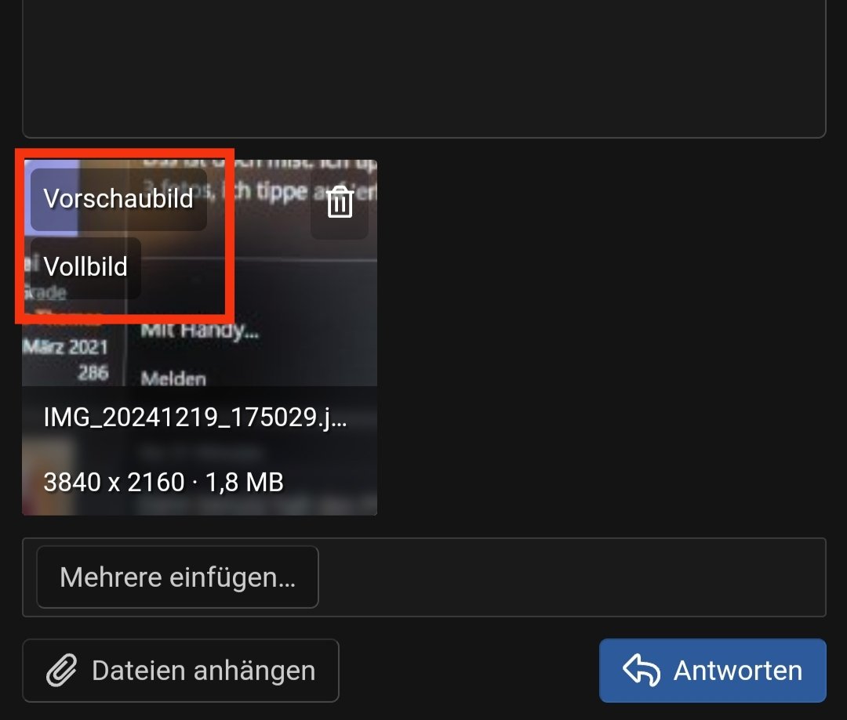Click the Antworten label text
Image resolution: width=847 pixels, height=720 pixels.
pos(738,671)
